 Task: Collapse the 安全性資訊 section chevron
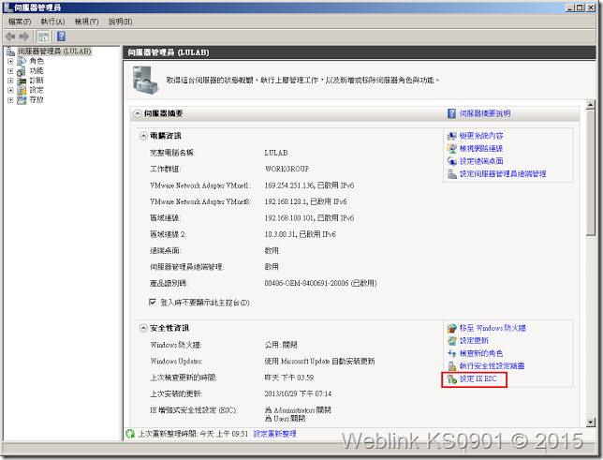[x=142, y=328]
